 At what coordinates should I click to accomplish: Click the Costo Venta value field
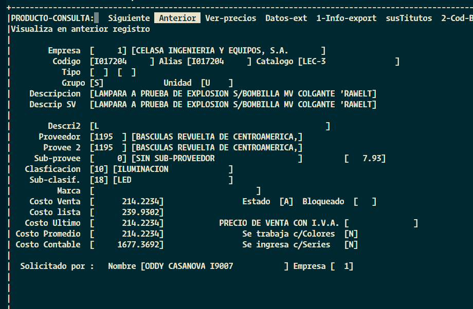(126, 202)
